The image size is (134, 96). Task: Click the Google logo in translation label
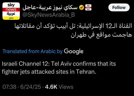point(74,51)
